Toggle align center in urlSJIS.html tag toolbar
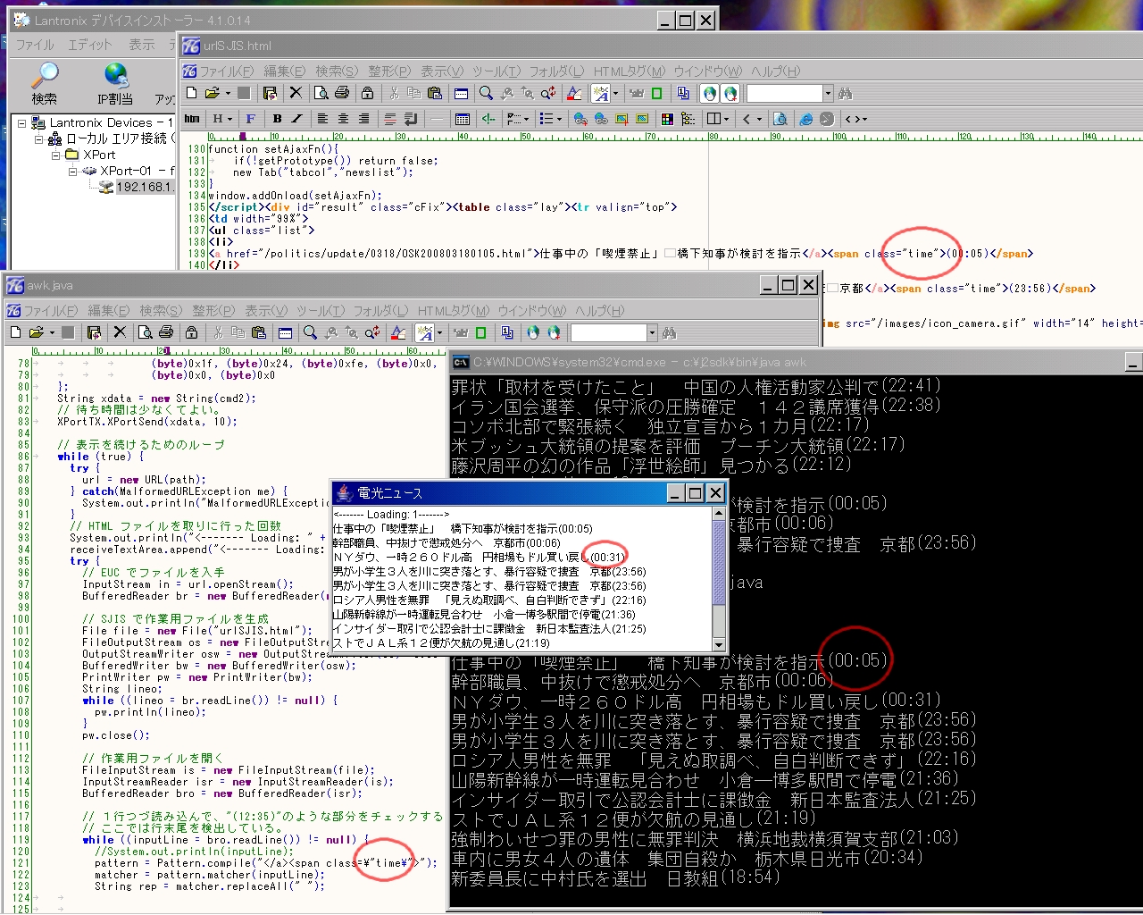 [x=343, y=119]
